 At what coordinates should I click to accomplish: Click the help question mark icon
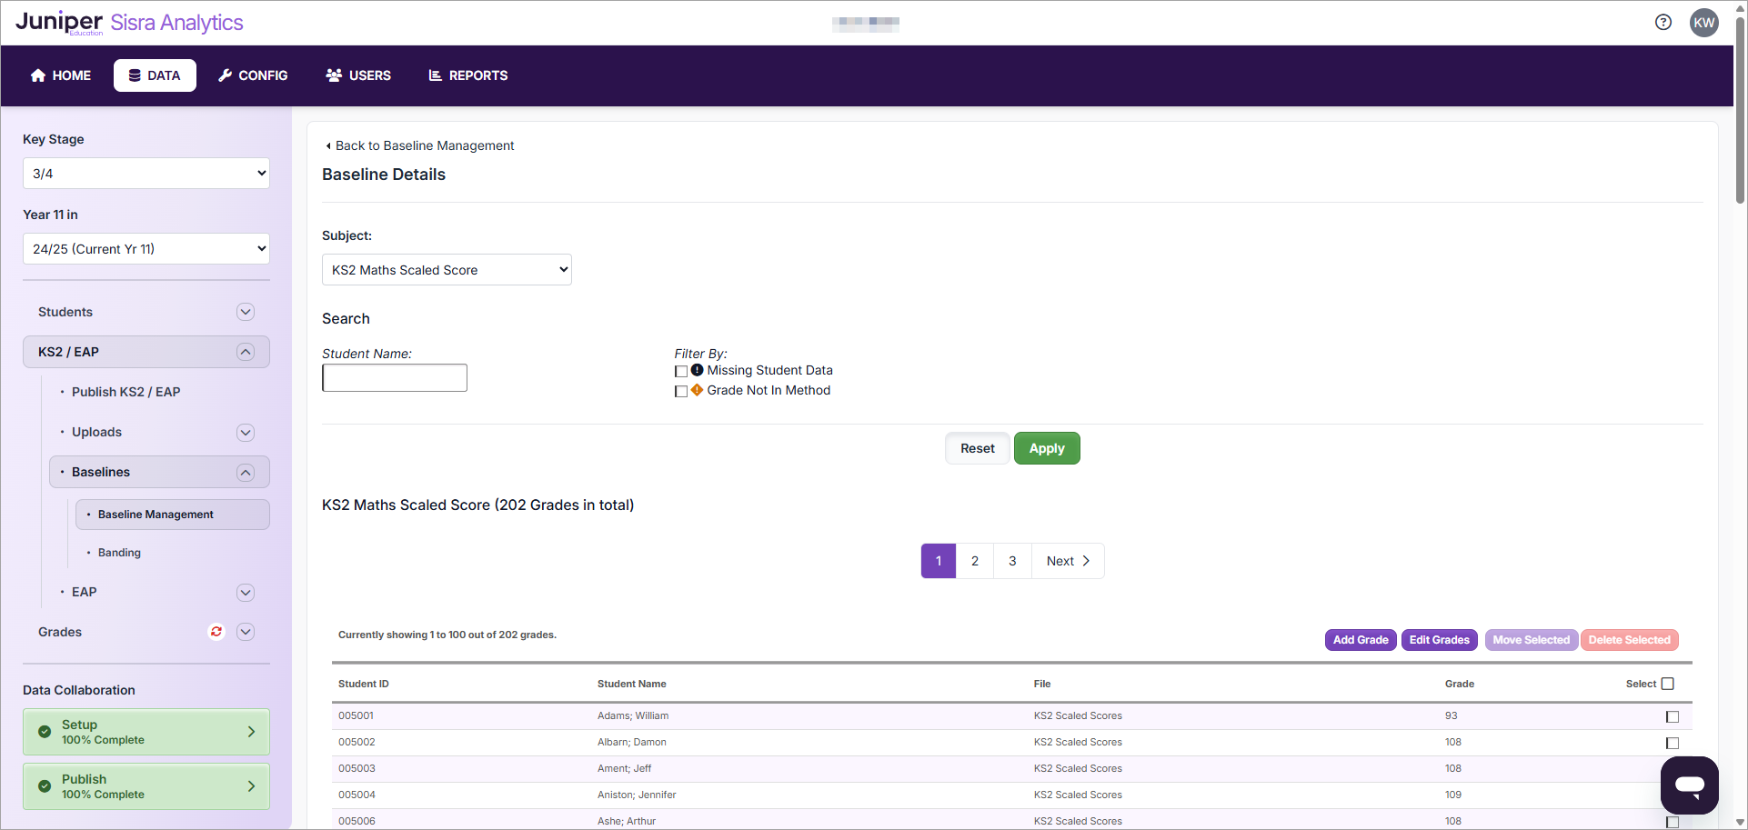1663,23
